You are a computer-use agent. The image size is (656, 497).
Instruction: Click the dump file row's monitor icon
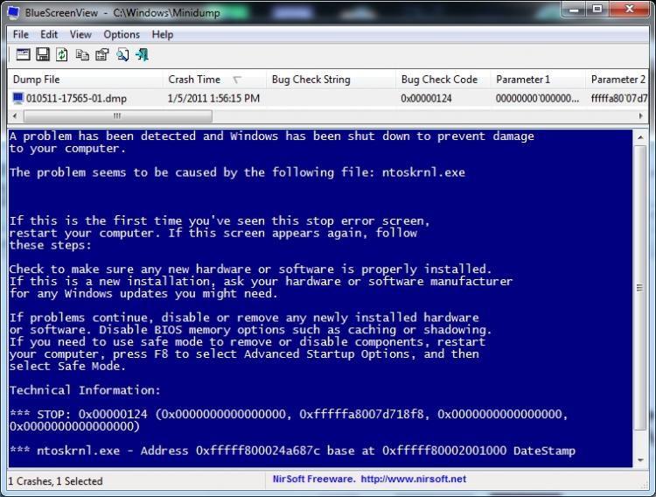point(18,98)
